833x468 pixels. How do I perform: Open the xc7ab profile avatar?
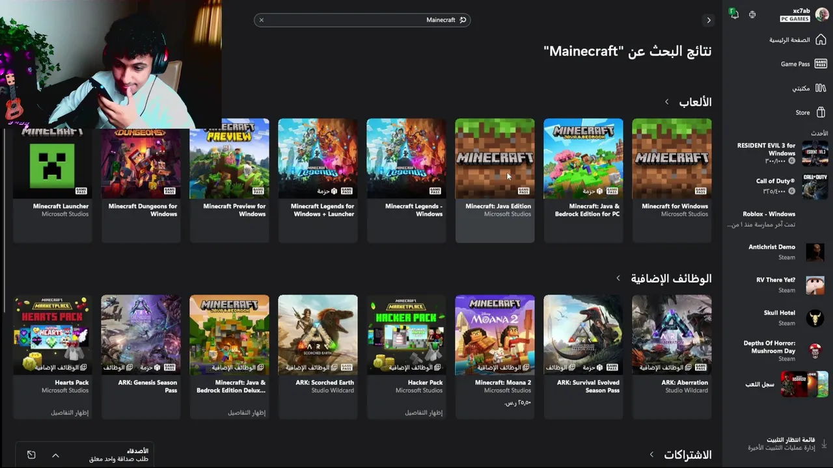[822, 14]
